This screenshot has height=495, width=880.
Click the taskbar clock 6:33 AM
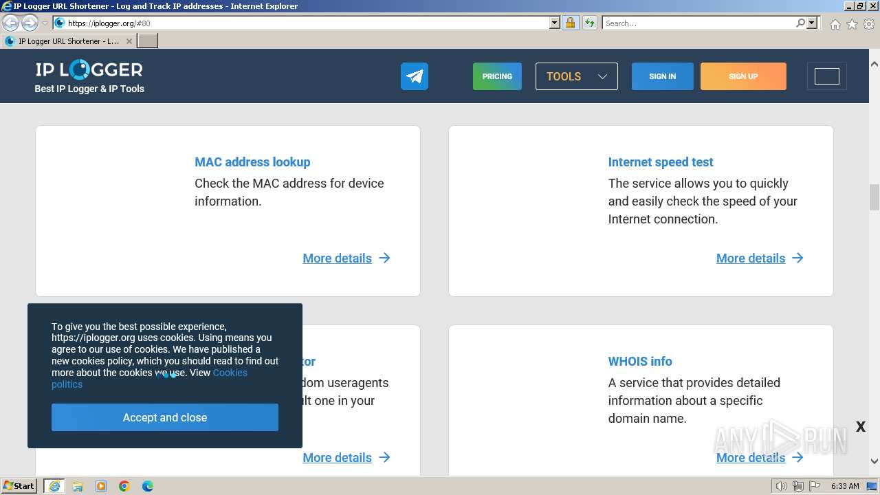click(x=844, y=486)
